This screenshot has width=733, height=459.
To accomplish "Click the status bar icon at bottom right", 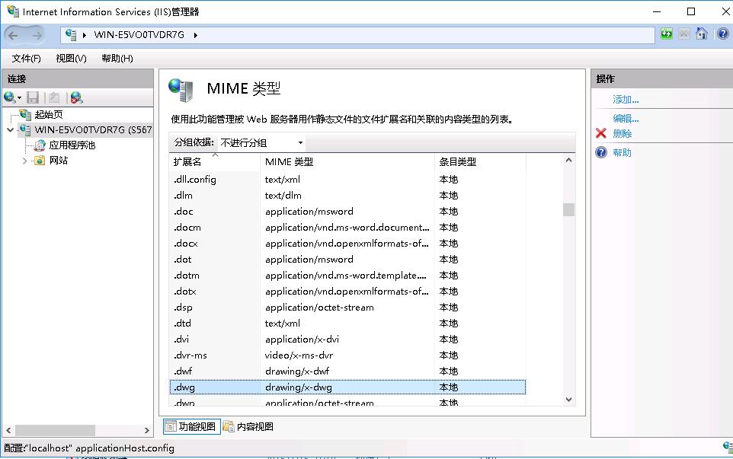I will [728, 447].
